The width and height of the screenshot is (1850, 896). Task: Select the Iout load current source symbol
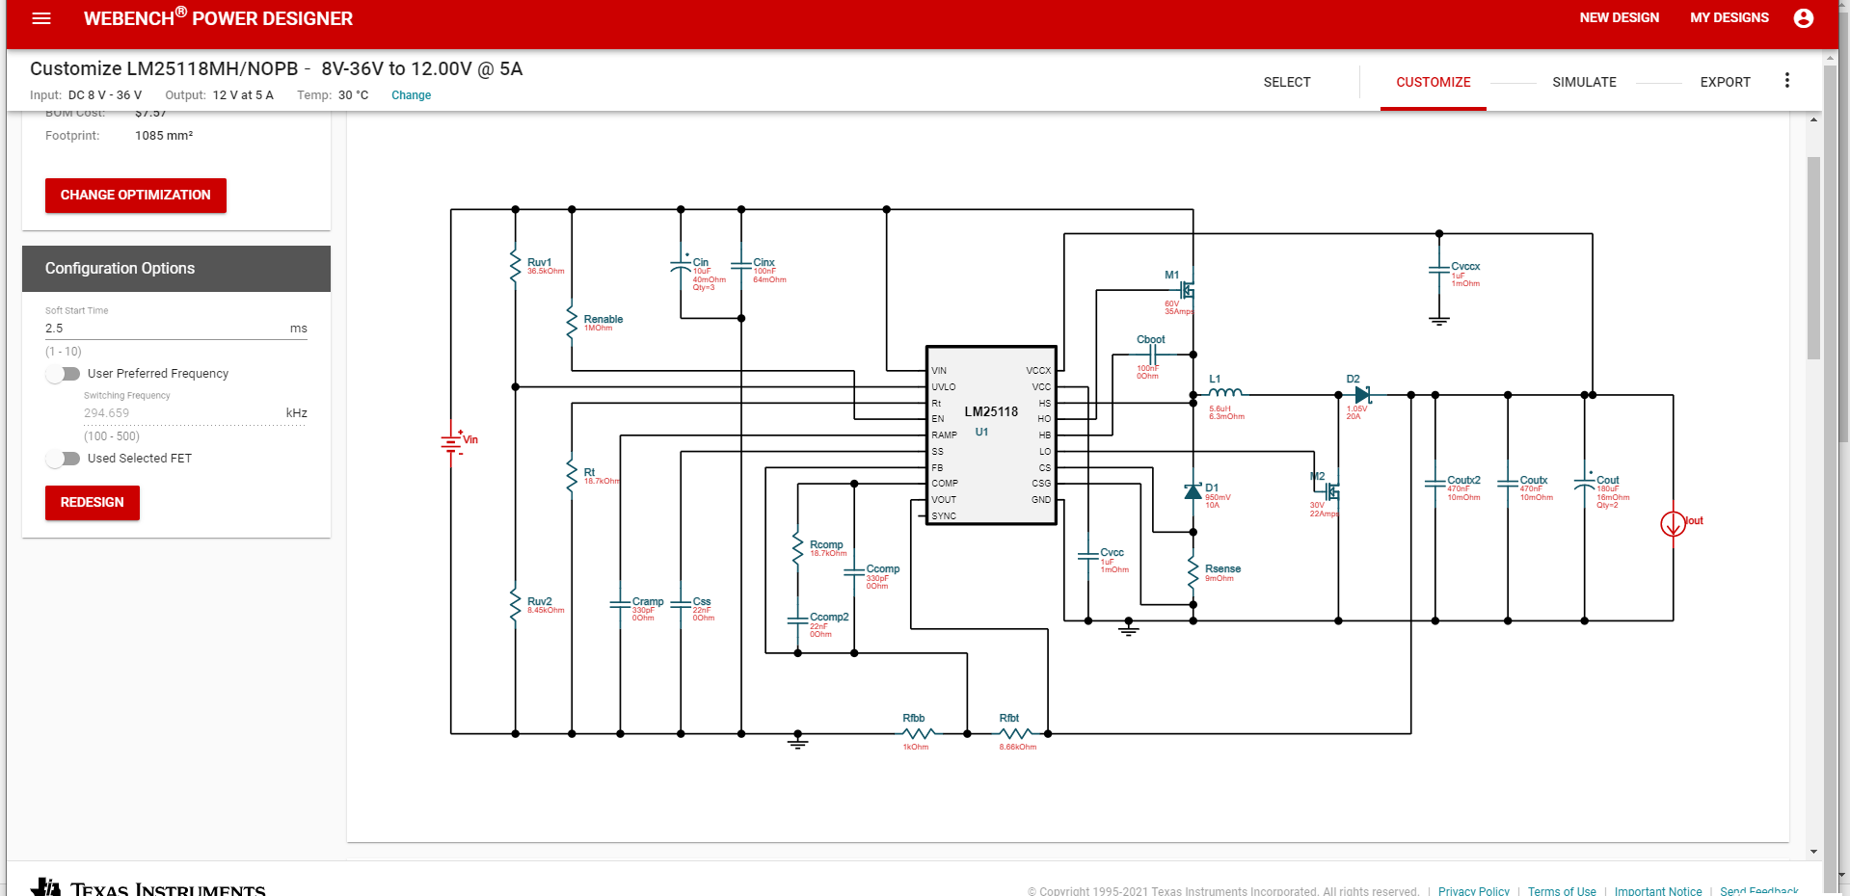point(1673,523)
